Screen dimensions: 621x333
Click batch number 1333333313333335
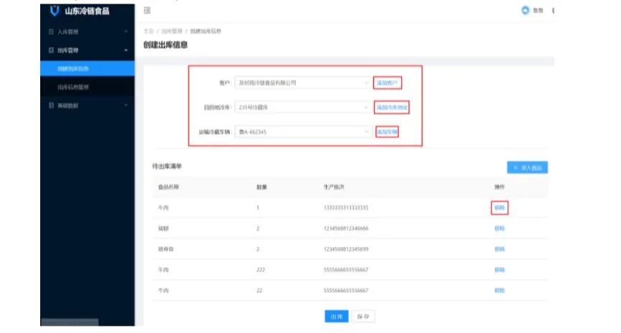tap(346, 207)
